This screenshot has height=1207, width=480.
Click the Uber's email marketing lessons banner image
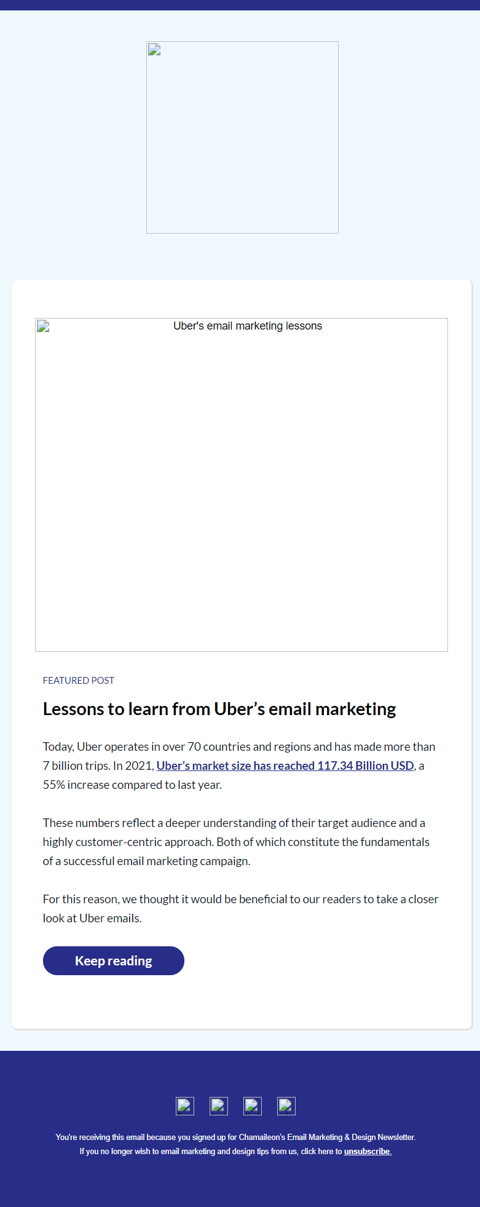coord(242,484)
